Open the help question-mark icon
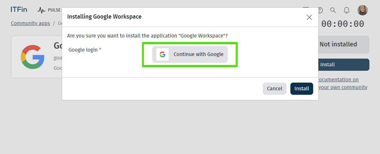 320,10
